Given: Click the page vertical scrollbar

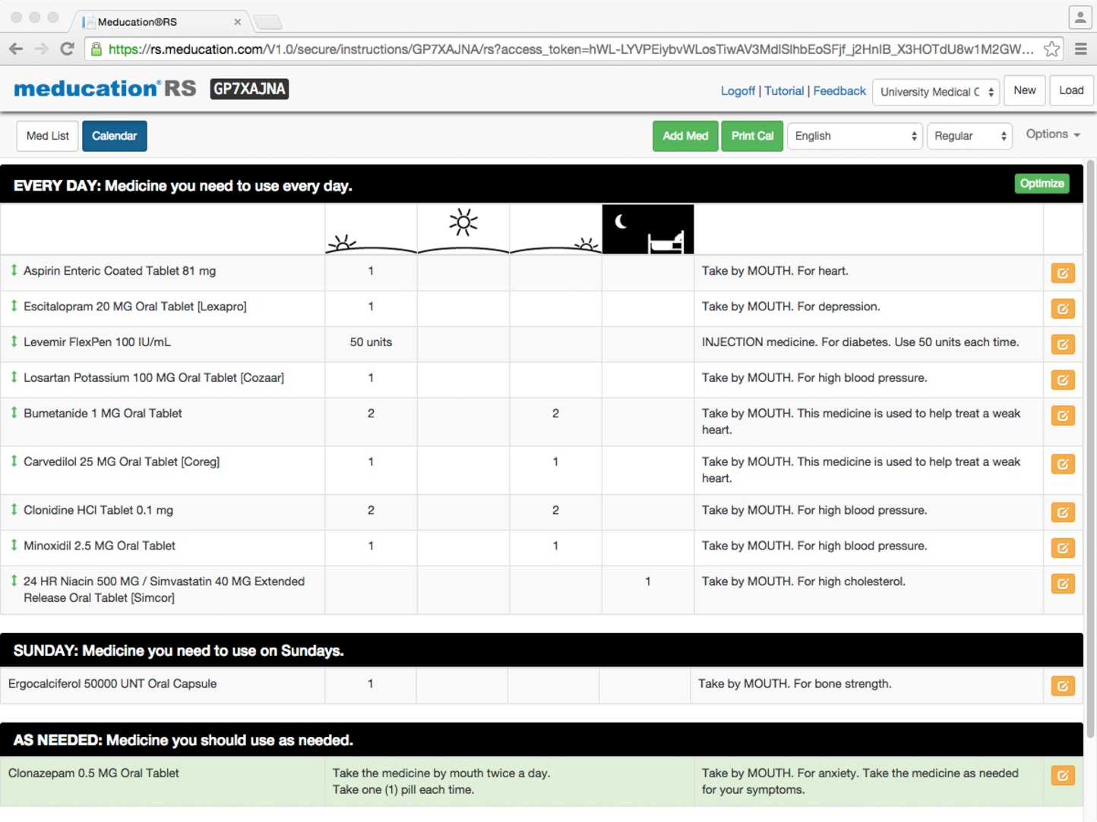Looking at the screenshot, I should click(1091, 448).
